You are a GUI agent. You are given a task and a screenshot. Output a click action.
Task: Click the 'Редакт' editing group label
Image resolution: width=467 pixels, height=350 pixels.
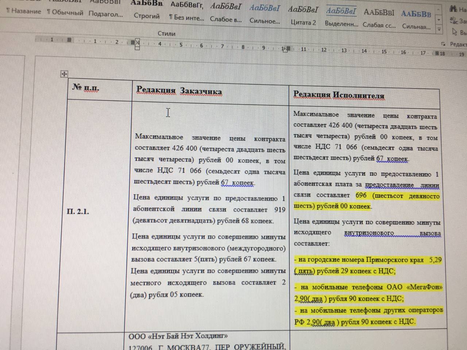(458, 44)
